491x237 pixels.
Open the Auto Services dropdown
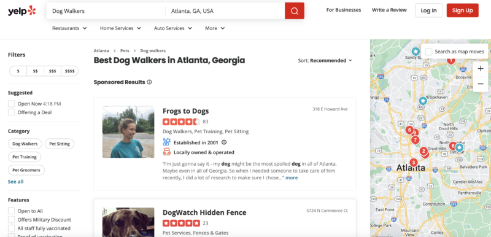(173, 28)
